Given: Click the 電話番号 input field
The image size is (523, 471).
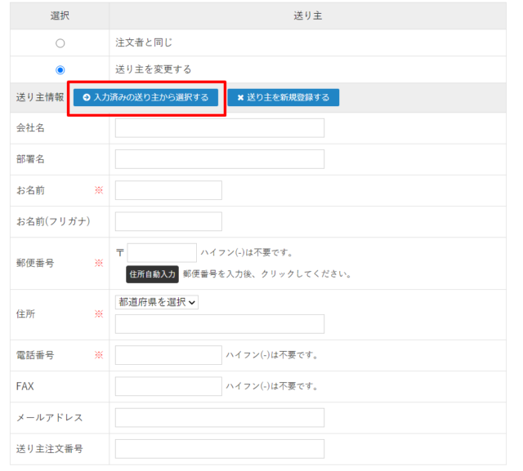Looking at the screenshot, I should coord(168,355).
